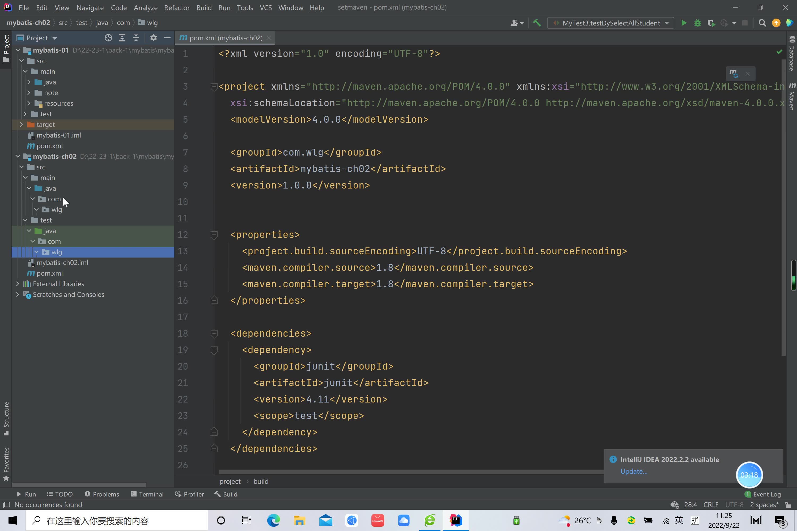
Task: Expand Scratches and Consoles node
Action: [18, 294]
